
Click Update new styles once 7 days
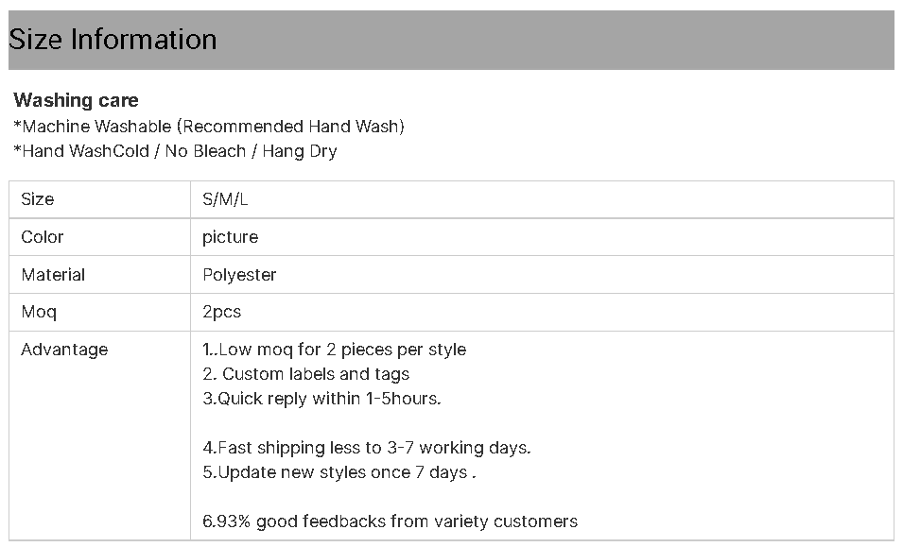[x=339, y=472]
